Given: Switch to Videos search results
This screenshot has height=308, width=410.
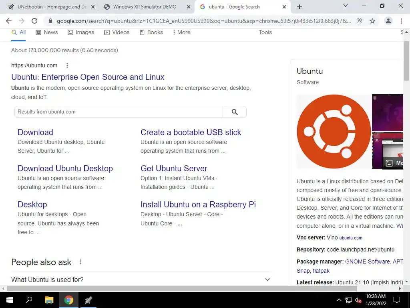Looking at the screenshot, I should [117, 32].
